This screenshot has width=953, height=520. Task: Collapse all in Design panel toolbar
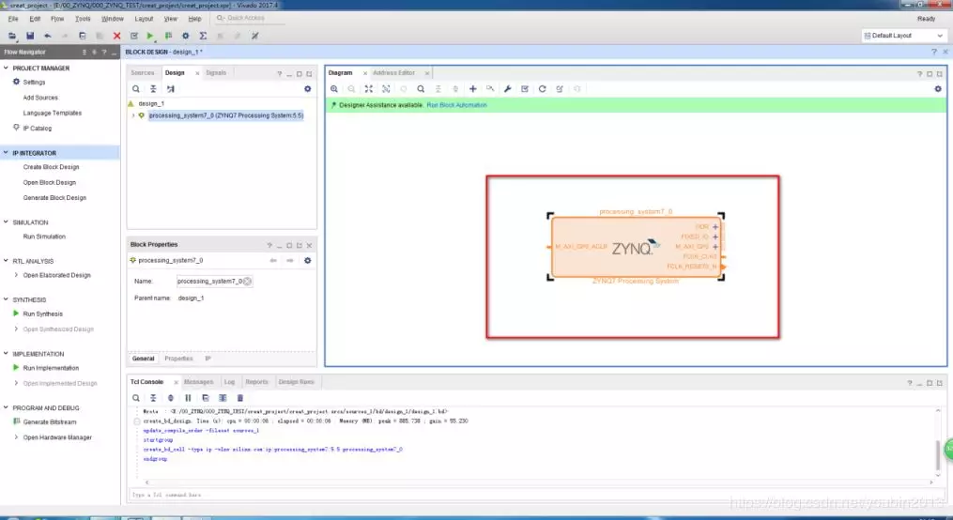(x=153, y=88)
